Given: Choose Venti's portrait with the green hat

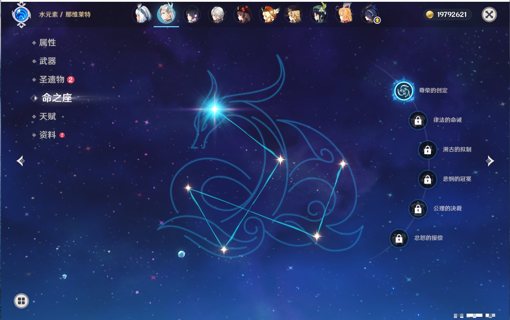Looking at the screenshot, I should (319, 15).
